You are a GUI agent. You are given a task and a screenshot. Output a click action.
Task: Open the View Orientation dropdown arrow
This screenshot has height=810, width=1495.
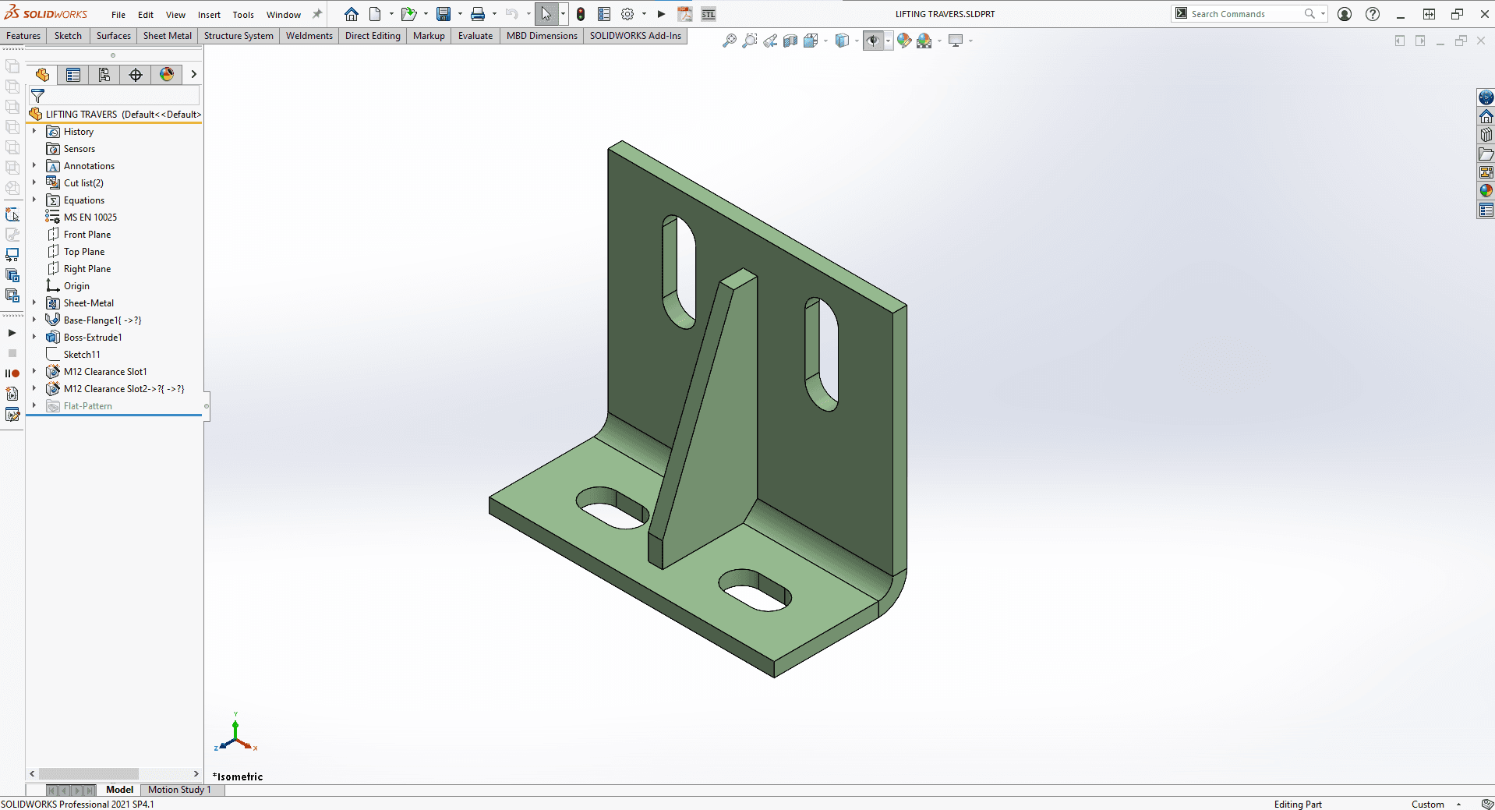(858, 41)
